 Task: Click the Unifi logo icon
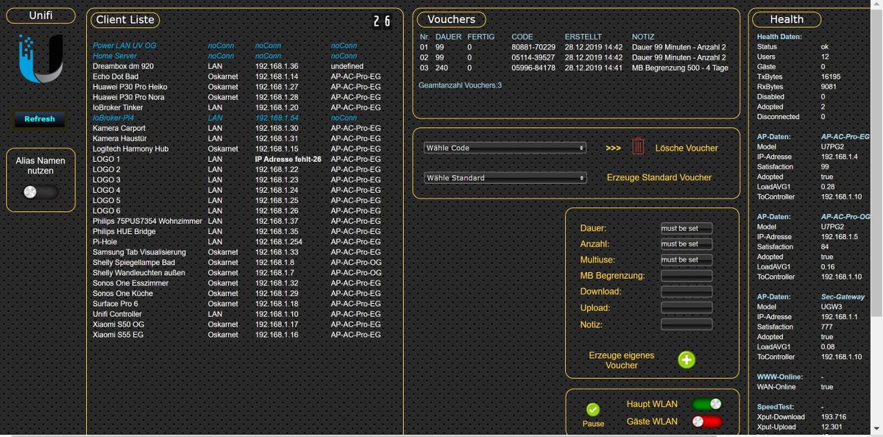point(40,59)
